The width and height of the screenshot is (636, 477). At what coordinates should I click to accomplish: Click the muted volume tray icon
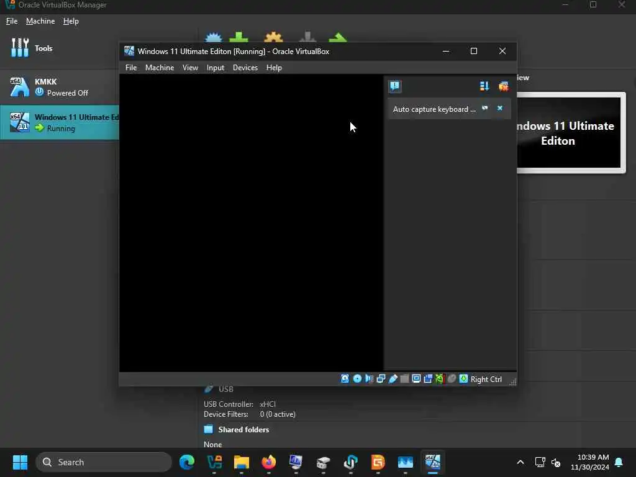pyautogui.click(x=556, y=462)
